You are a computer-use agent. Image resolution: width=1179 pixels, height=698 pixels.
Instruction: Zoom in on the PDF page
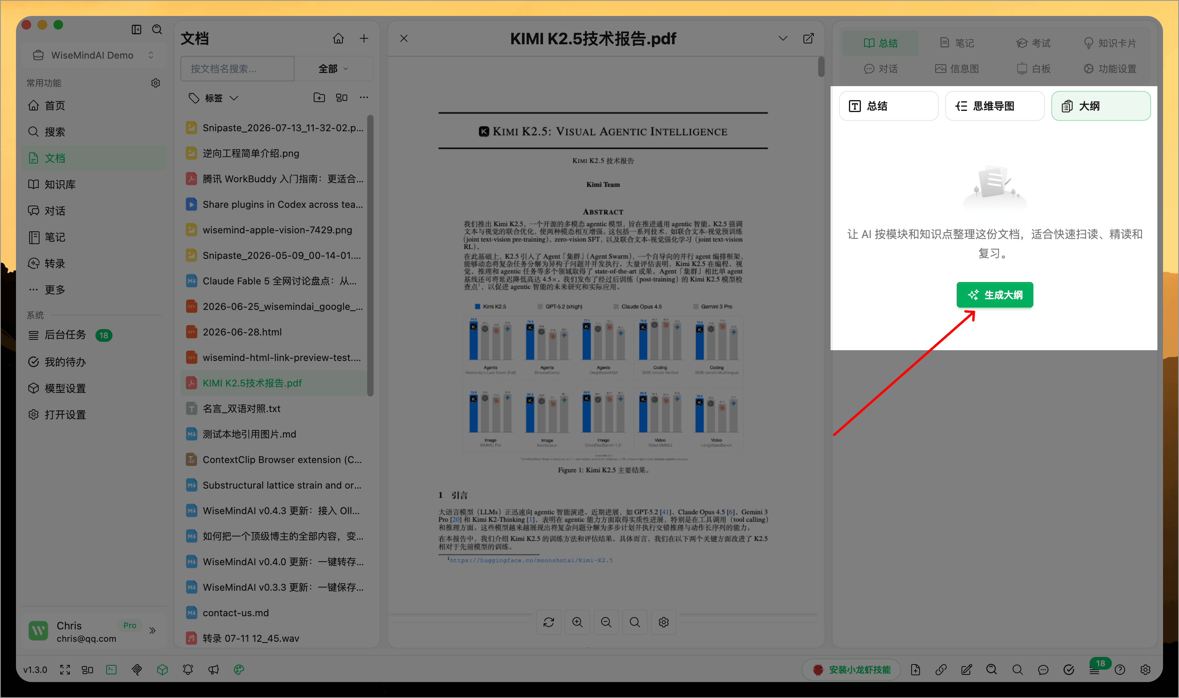click(578, 622)
